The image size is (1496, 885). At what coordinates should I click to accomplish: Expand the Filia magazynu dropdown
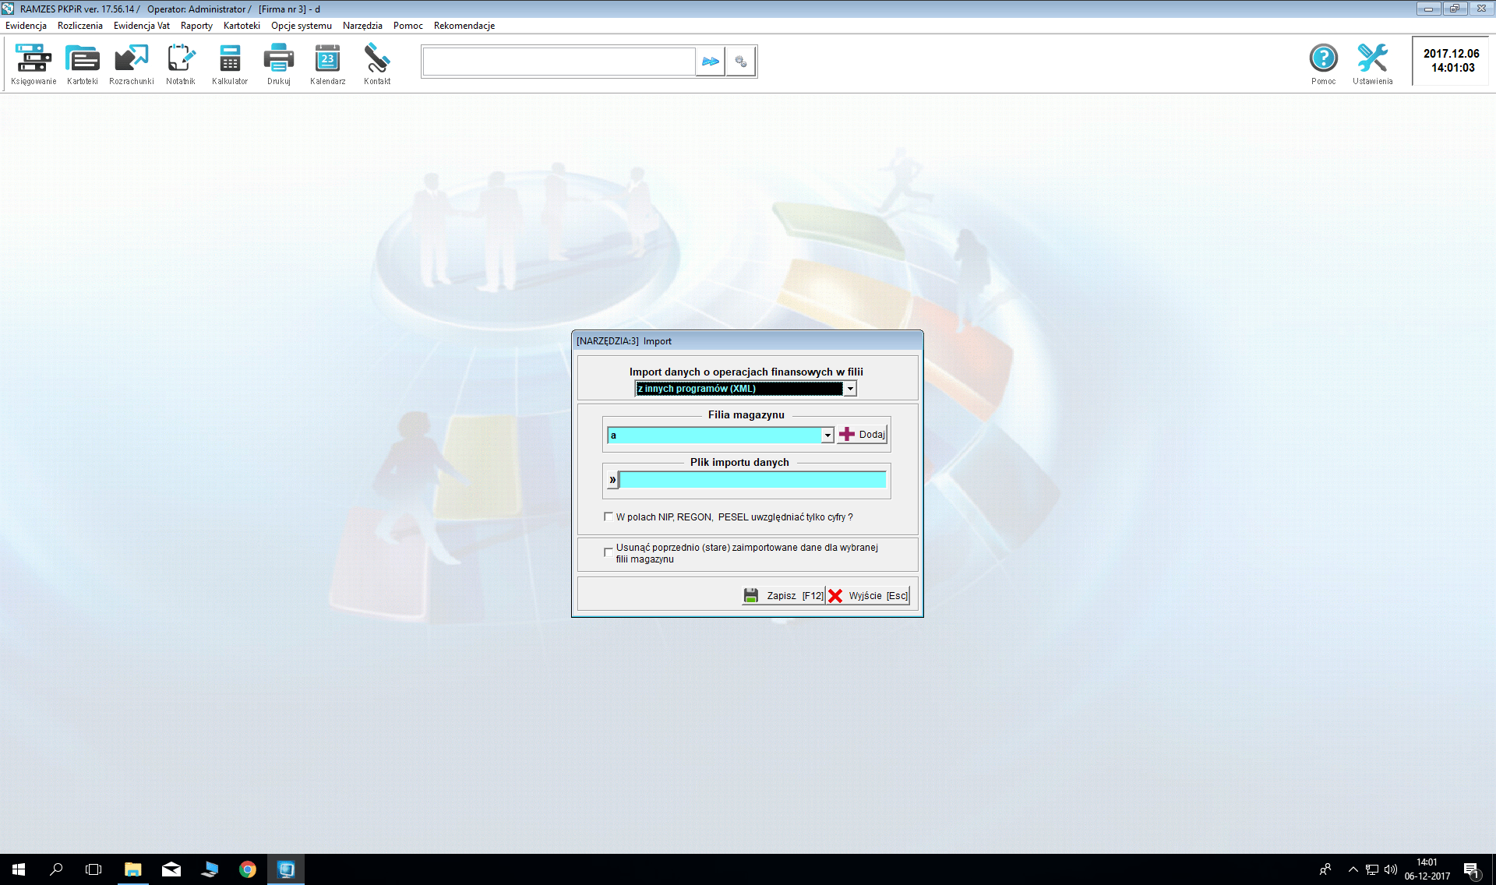pos(827,435)
